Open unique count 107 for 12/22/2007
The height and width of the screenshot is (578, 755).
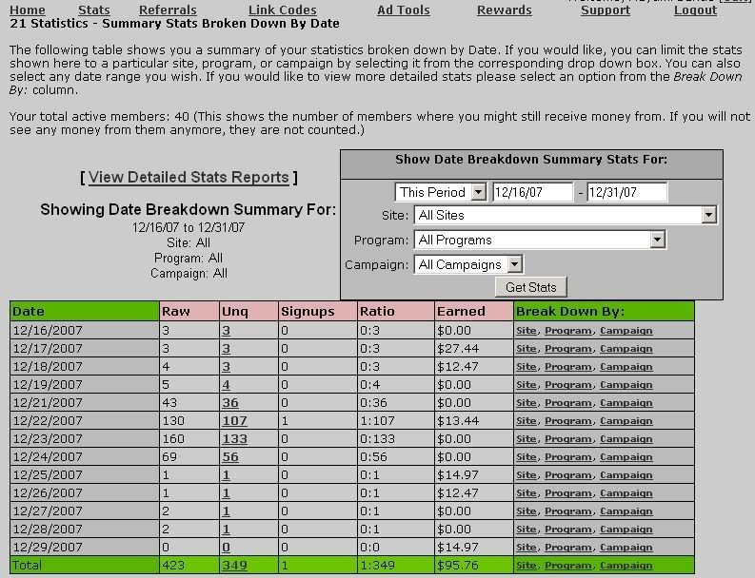click(233, 421)
